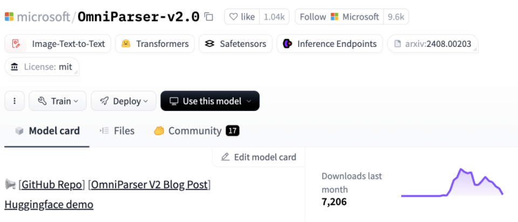Open the arxiv:2408.00203 paper tag
The height and width of the screenshot is (222, 518).
[433, 44]
